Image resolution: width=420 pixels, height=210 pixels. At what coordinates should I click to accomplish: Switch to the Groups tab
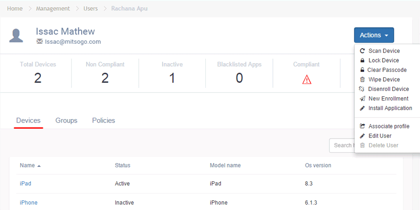66,121
